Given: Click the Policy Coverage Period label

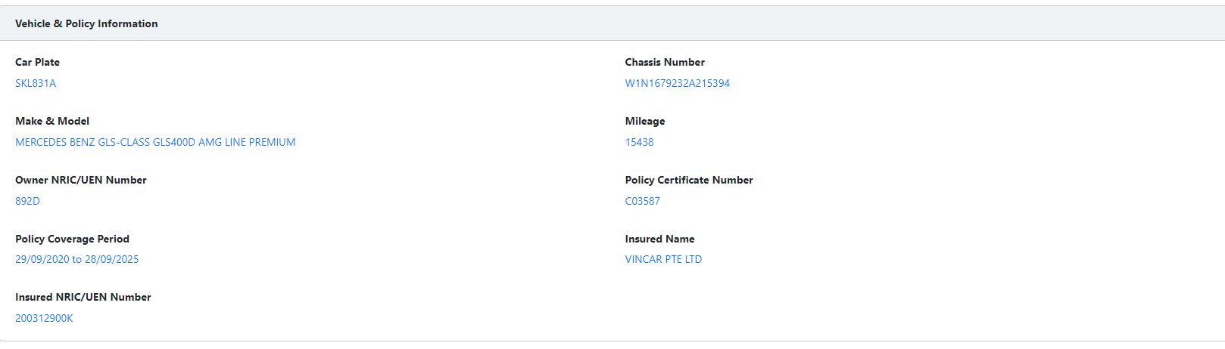Looking at the screenshot, I should point(72,239).
